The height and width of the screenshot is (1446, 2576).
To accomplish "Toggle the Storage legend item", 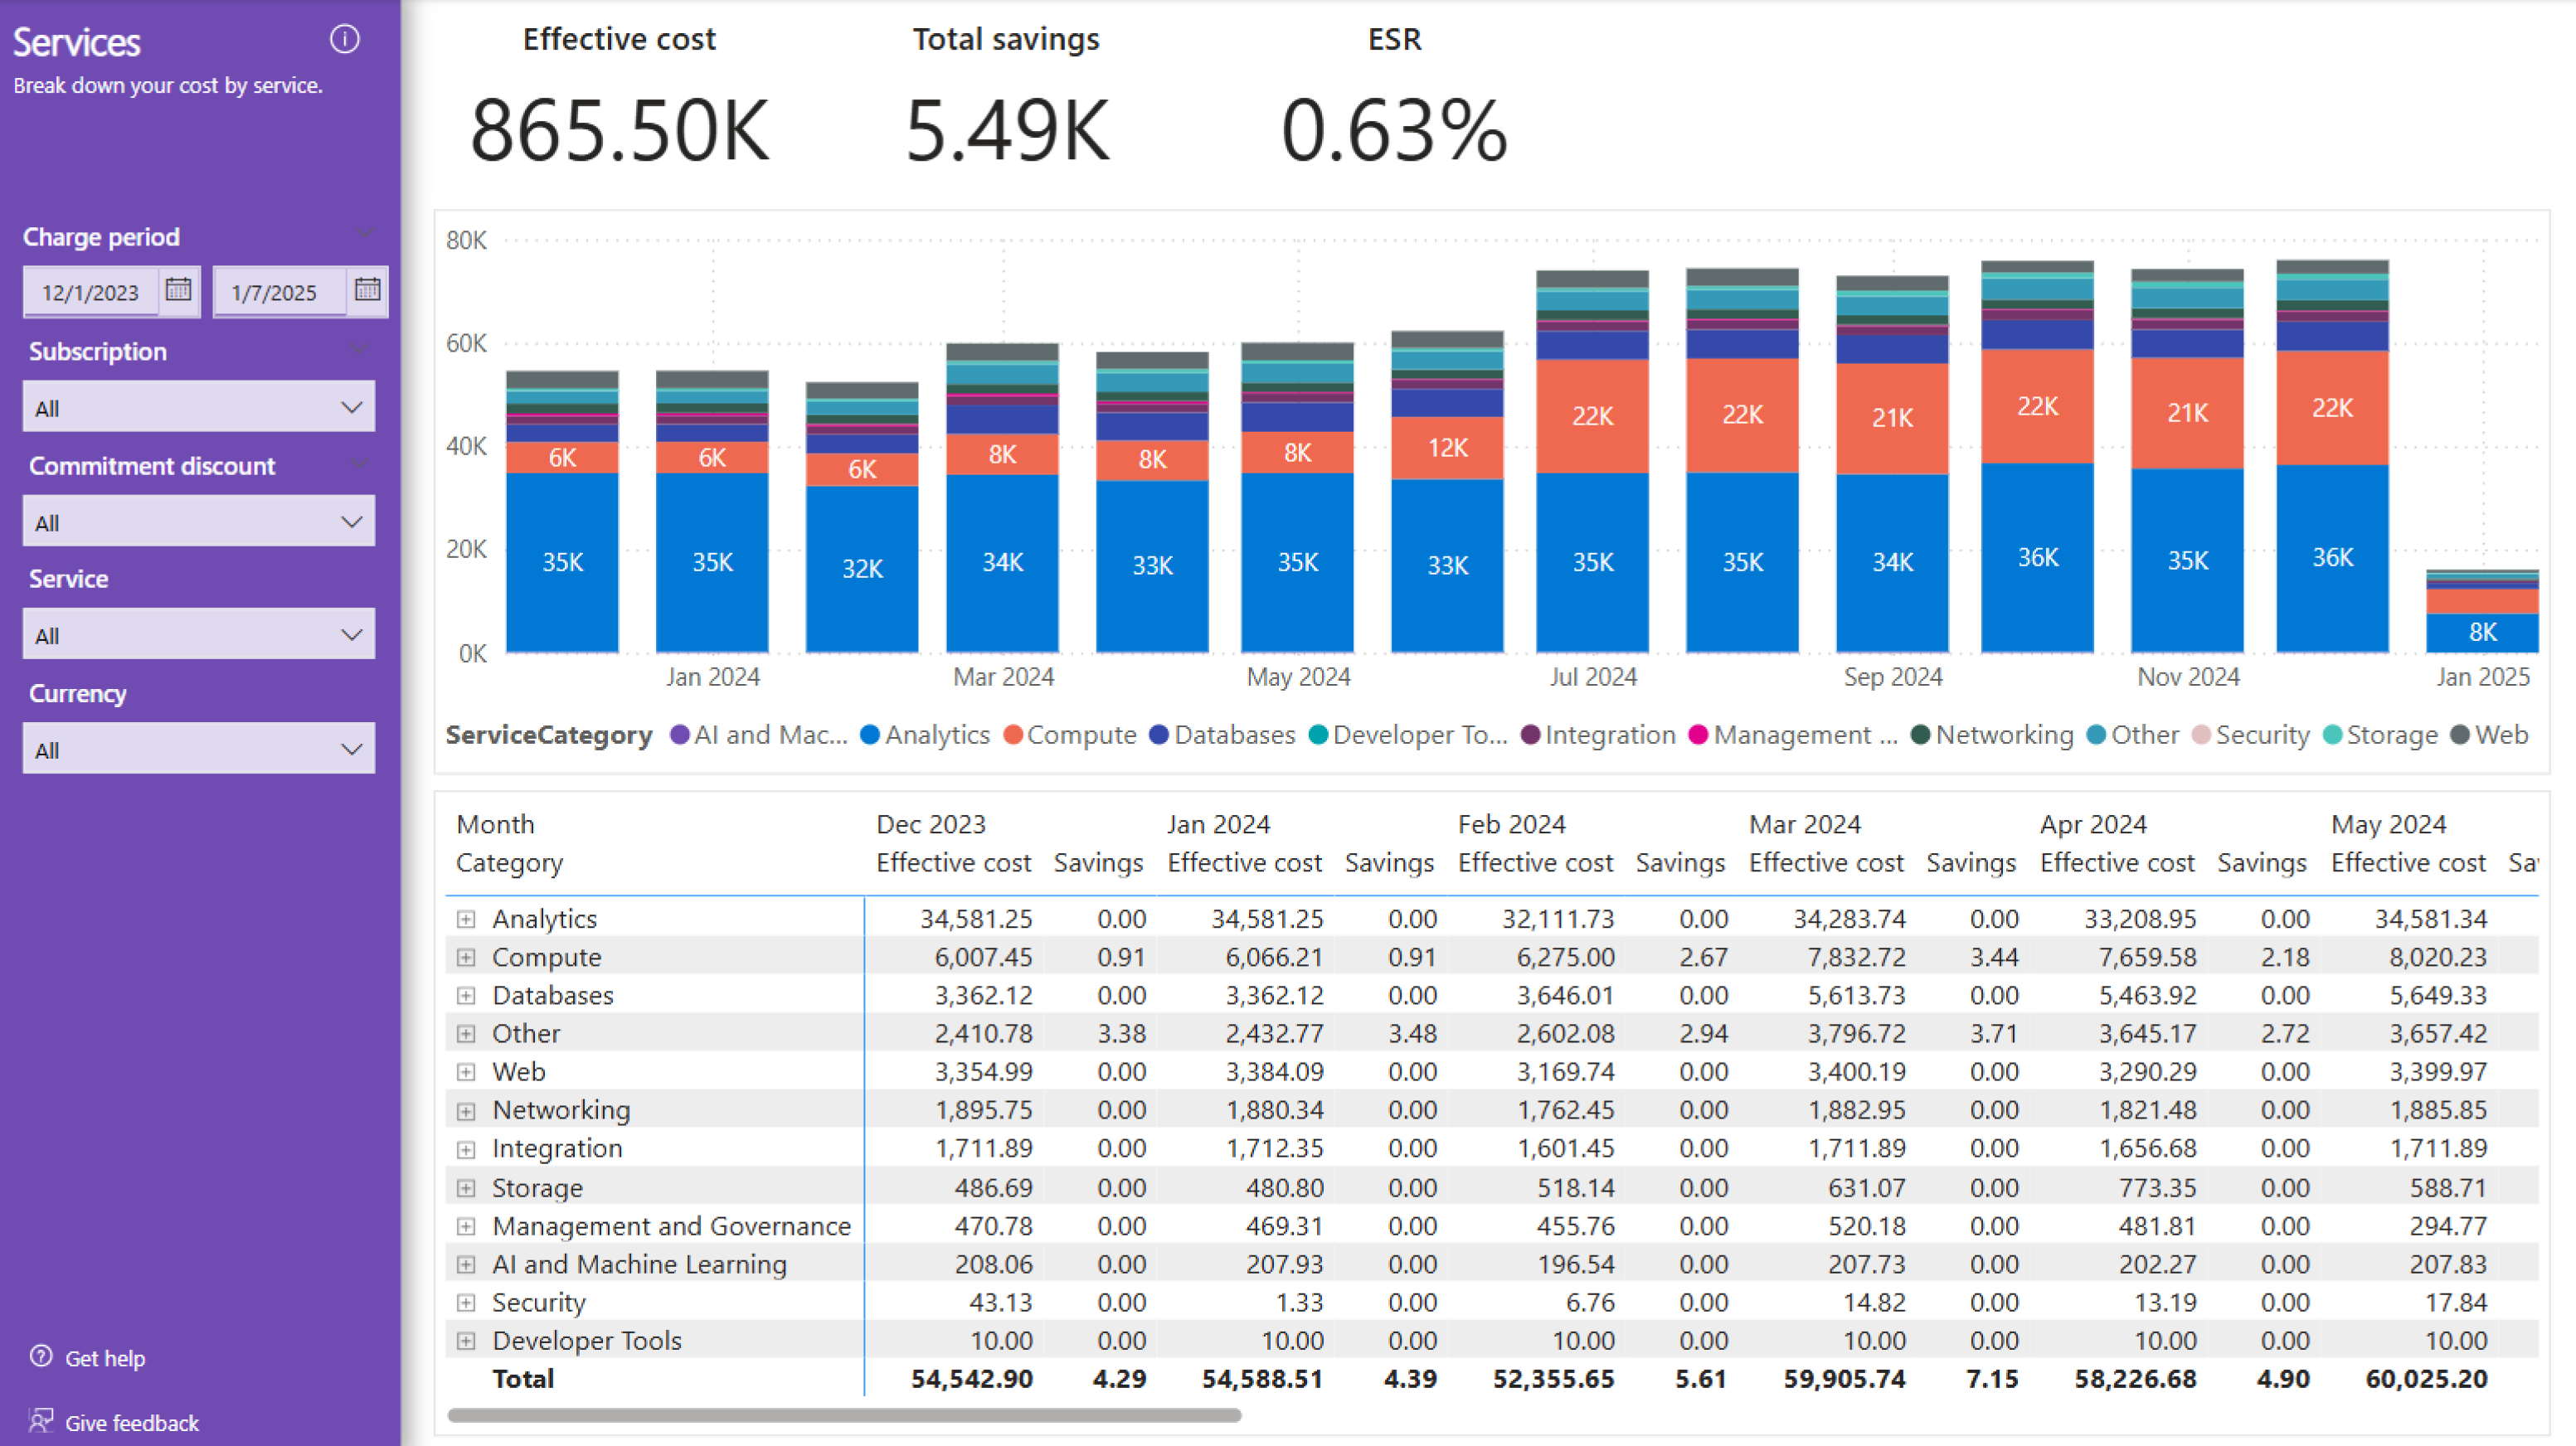I will coord(2391,735).
